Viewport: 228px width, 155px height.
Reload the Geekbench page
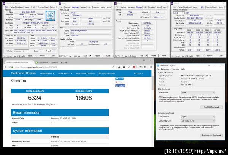tap(113, 67)
